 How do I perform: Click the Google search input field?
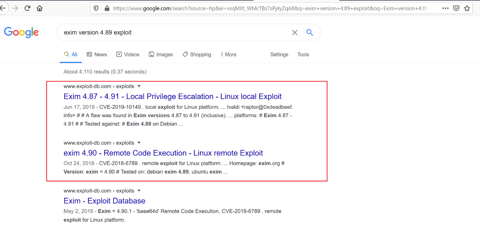pos(174,32)
